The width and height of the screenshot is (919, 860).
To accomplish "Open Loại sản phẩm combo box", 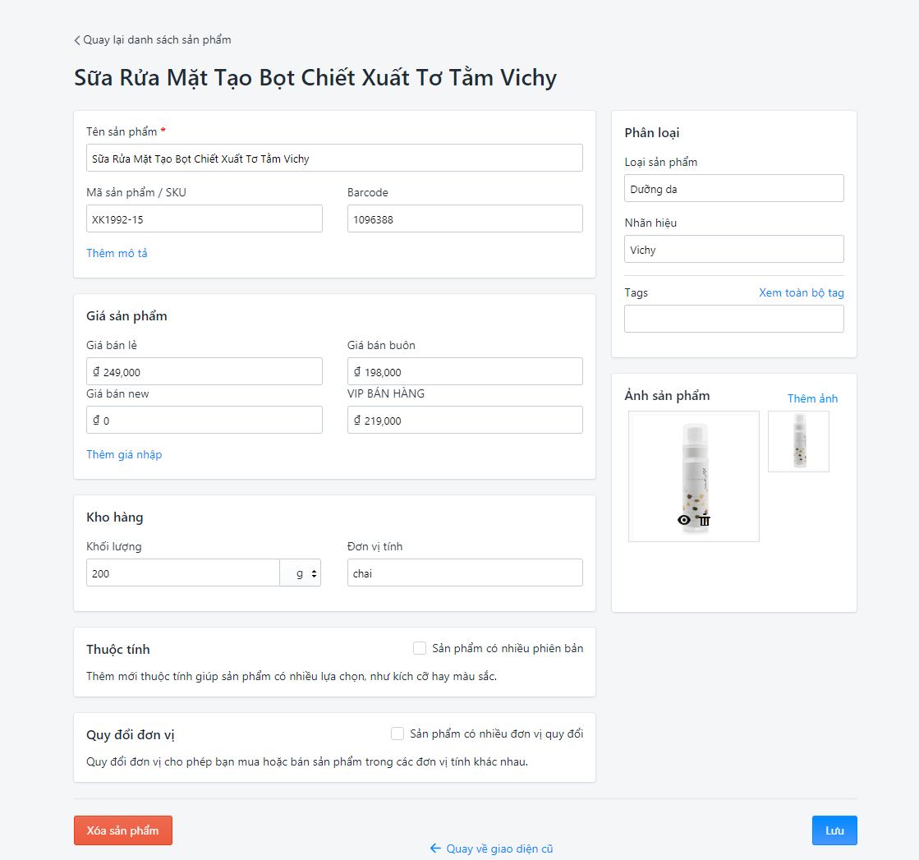I will pos(733,188).
